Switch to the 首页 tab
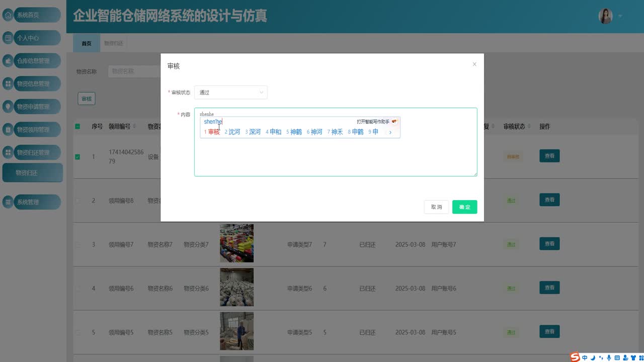The image size is (644, 362). [x=87, y=44]
